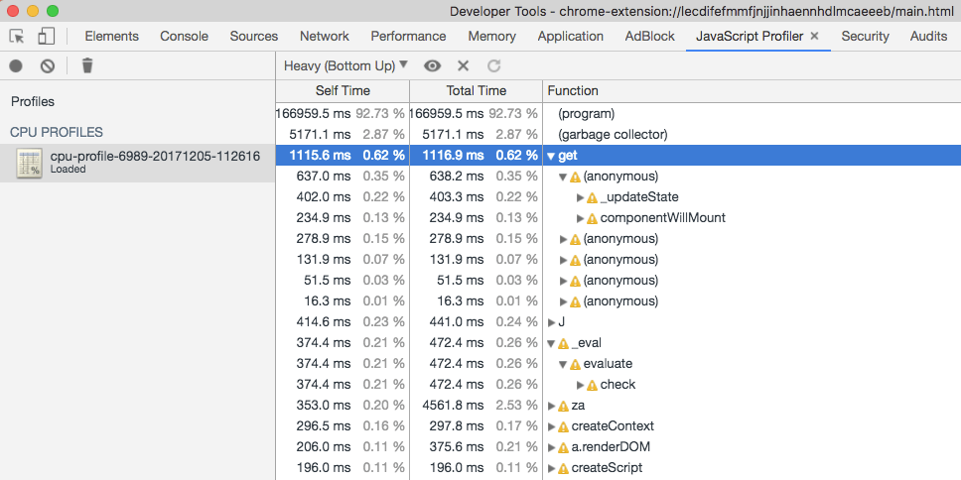This screenshot has height=480, width=961.
Task: Collapse the _eval function row
Action: (x=551, y=343)
